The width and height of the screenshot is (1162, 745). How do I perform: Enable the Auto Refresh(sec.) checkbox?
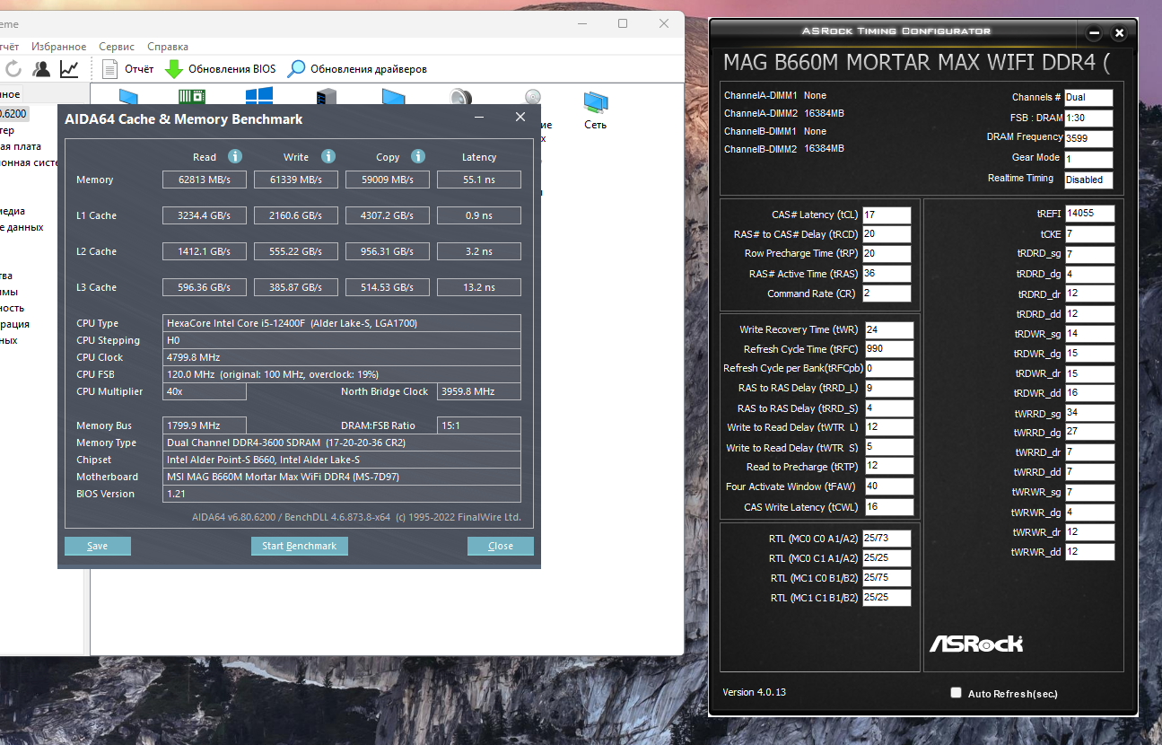(956, 693)
